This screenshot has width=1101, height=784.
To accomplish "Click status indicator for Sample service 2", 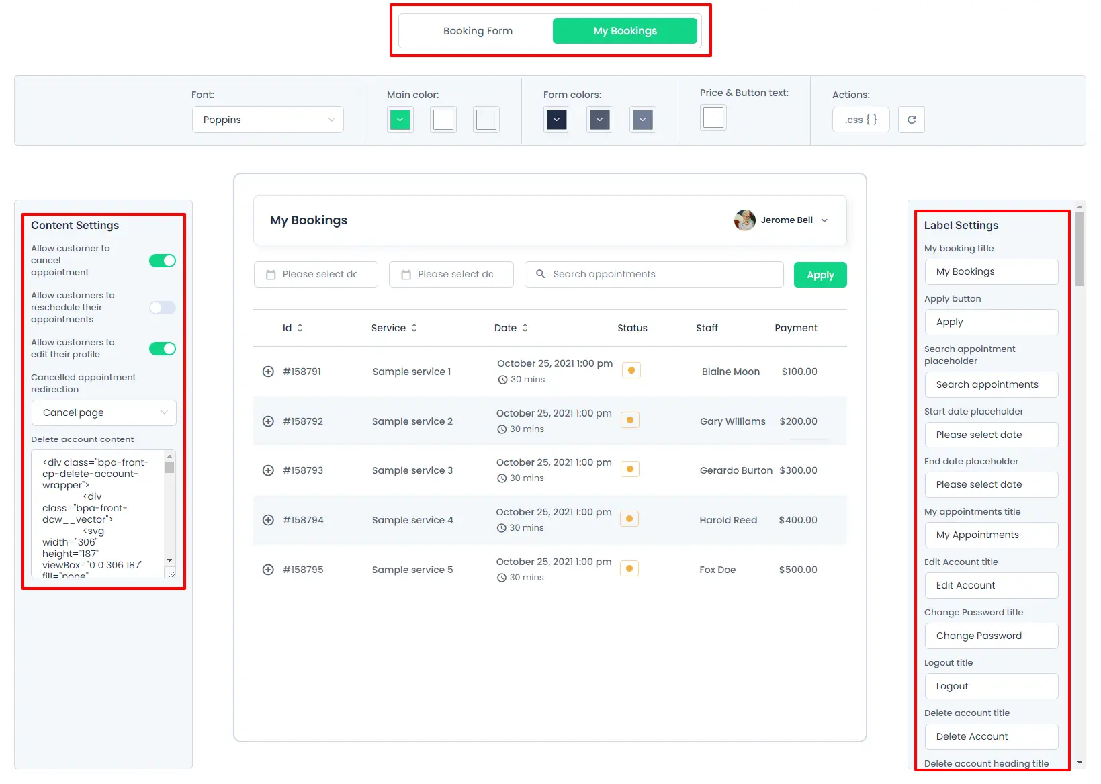I will pos(629,421).
